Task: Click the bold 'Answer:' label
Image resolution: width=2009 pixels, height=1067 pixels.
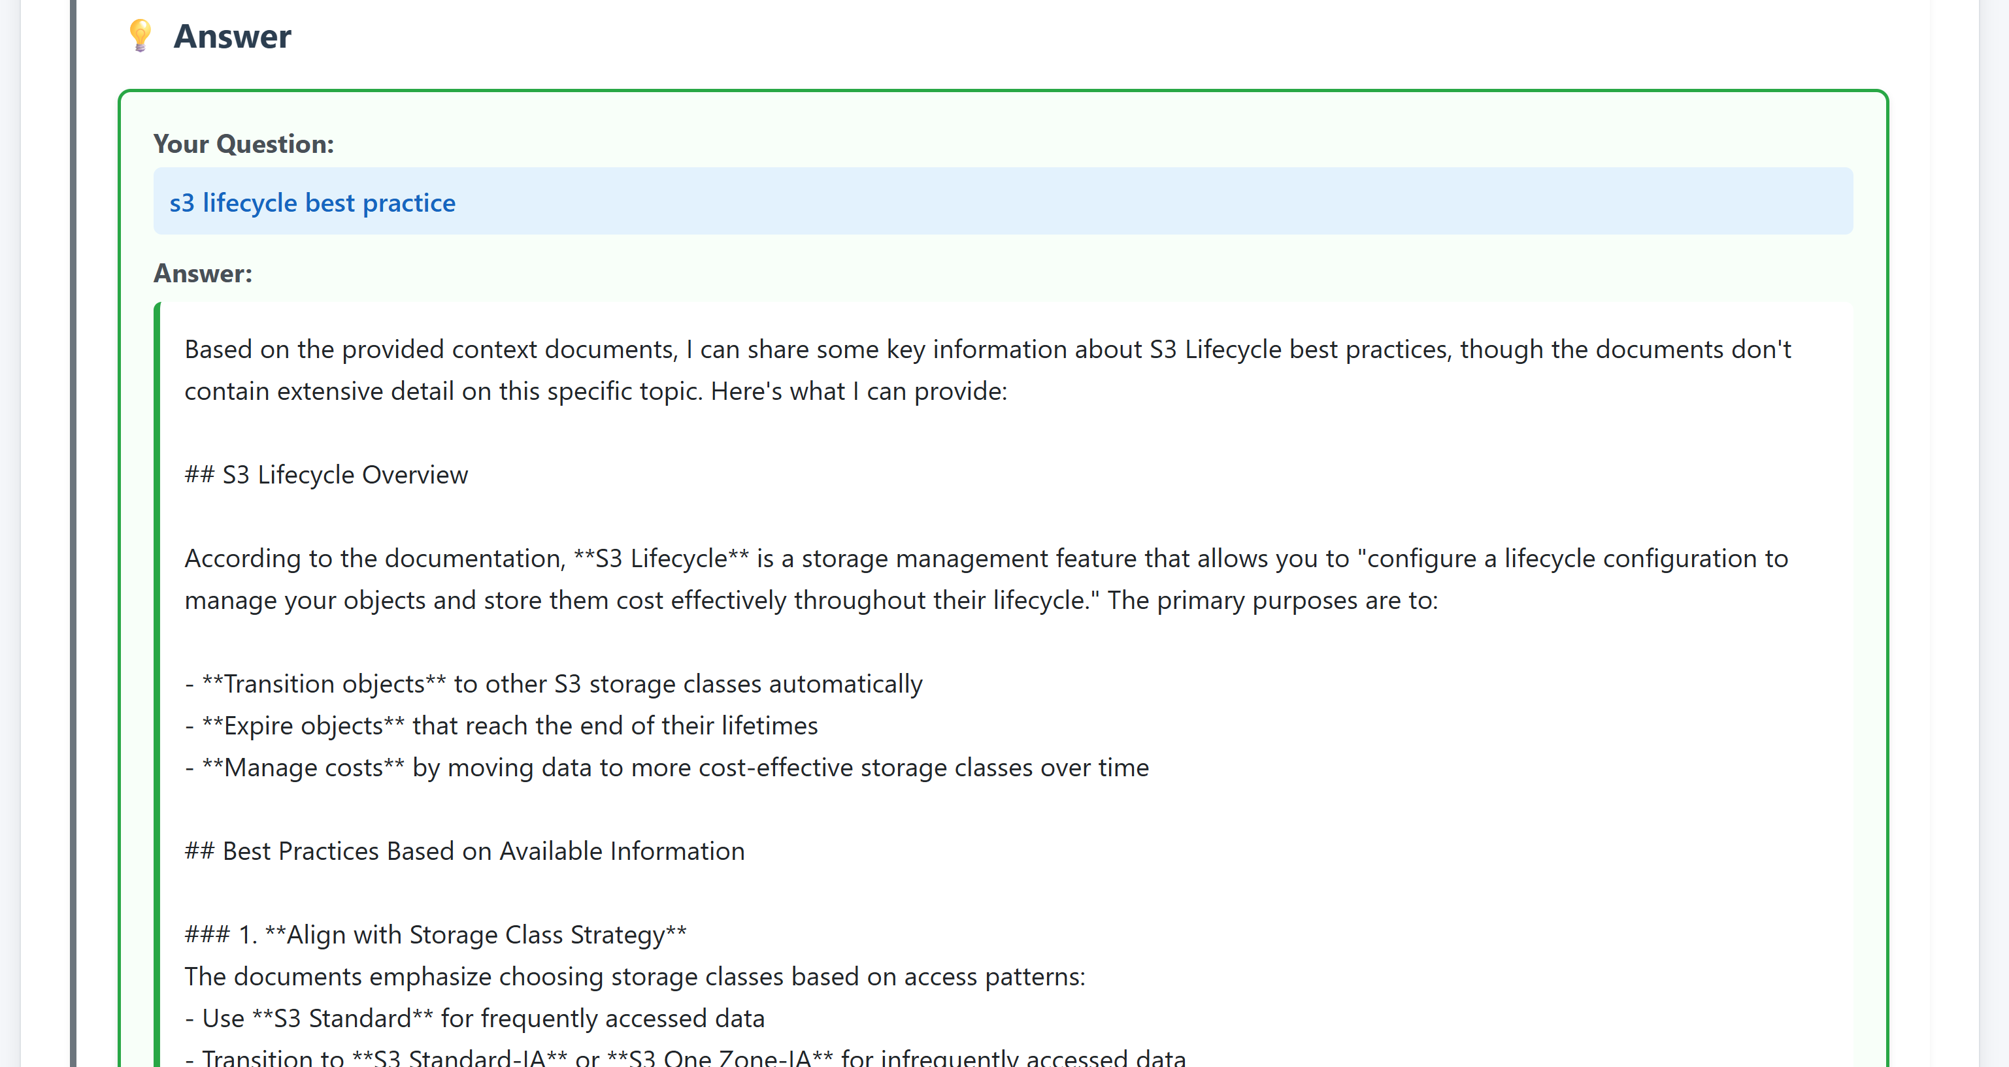Action: pos(203,274)
